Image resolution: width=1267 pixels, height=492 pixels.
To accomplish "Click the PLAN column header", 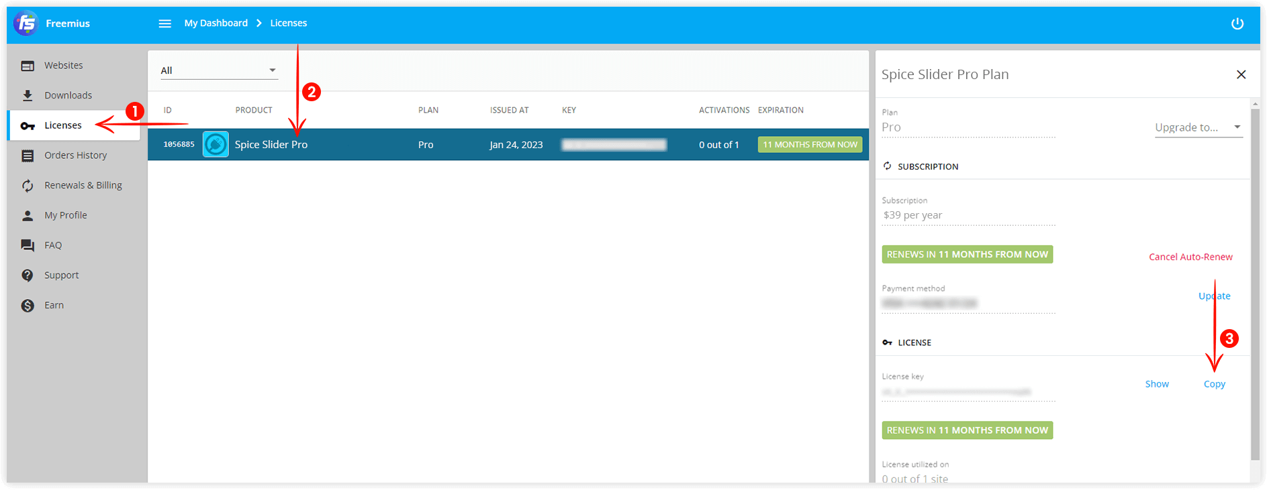I will [x=428, y=110].
